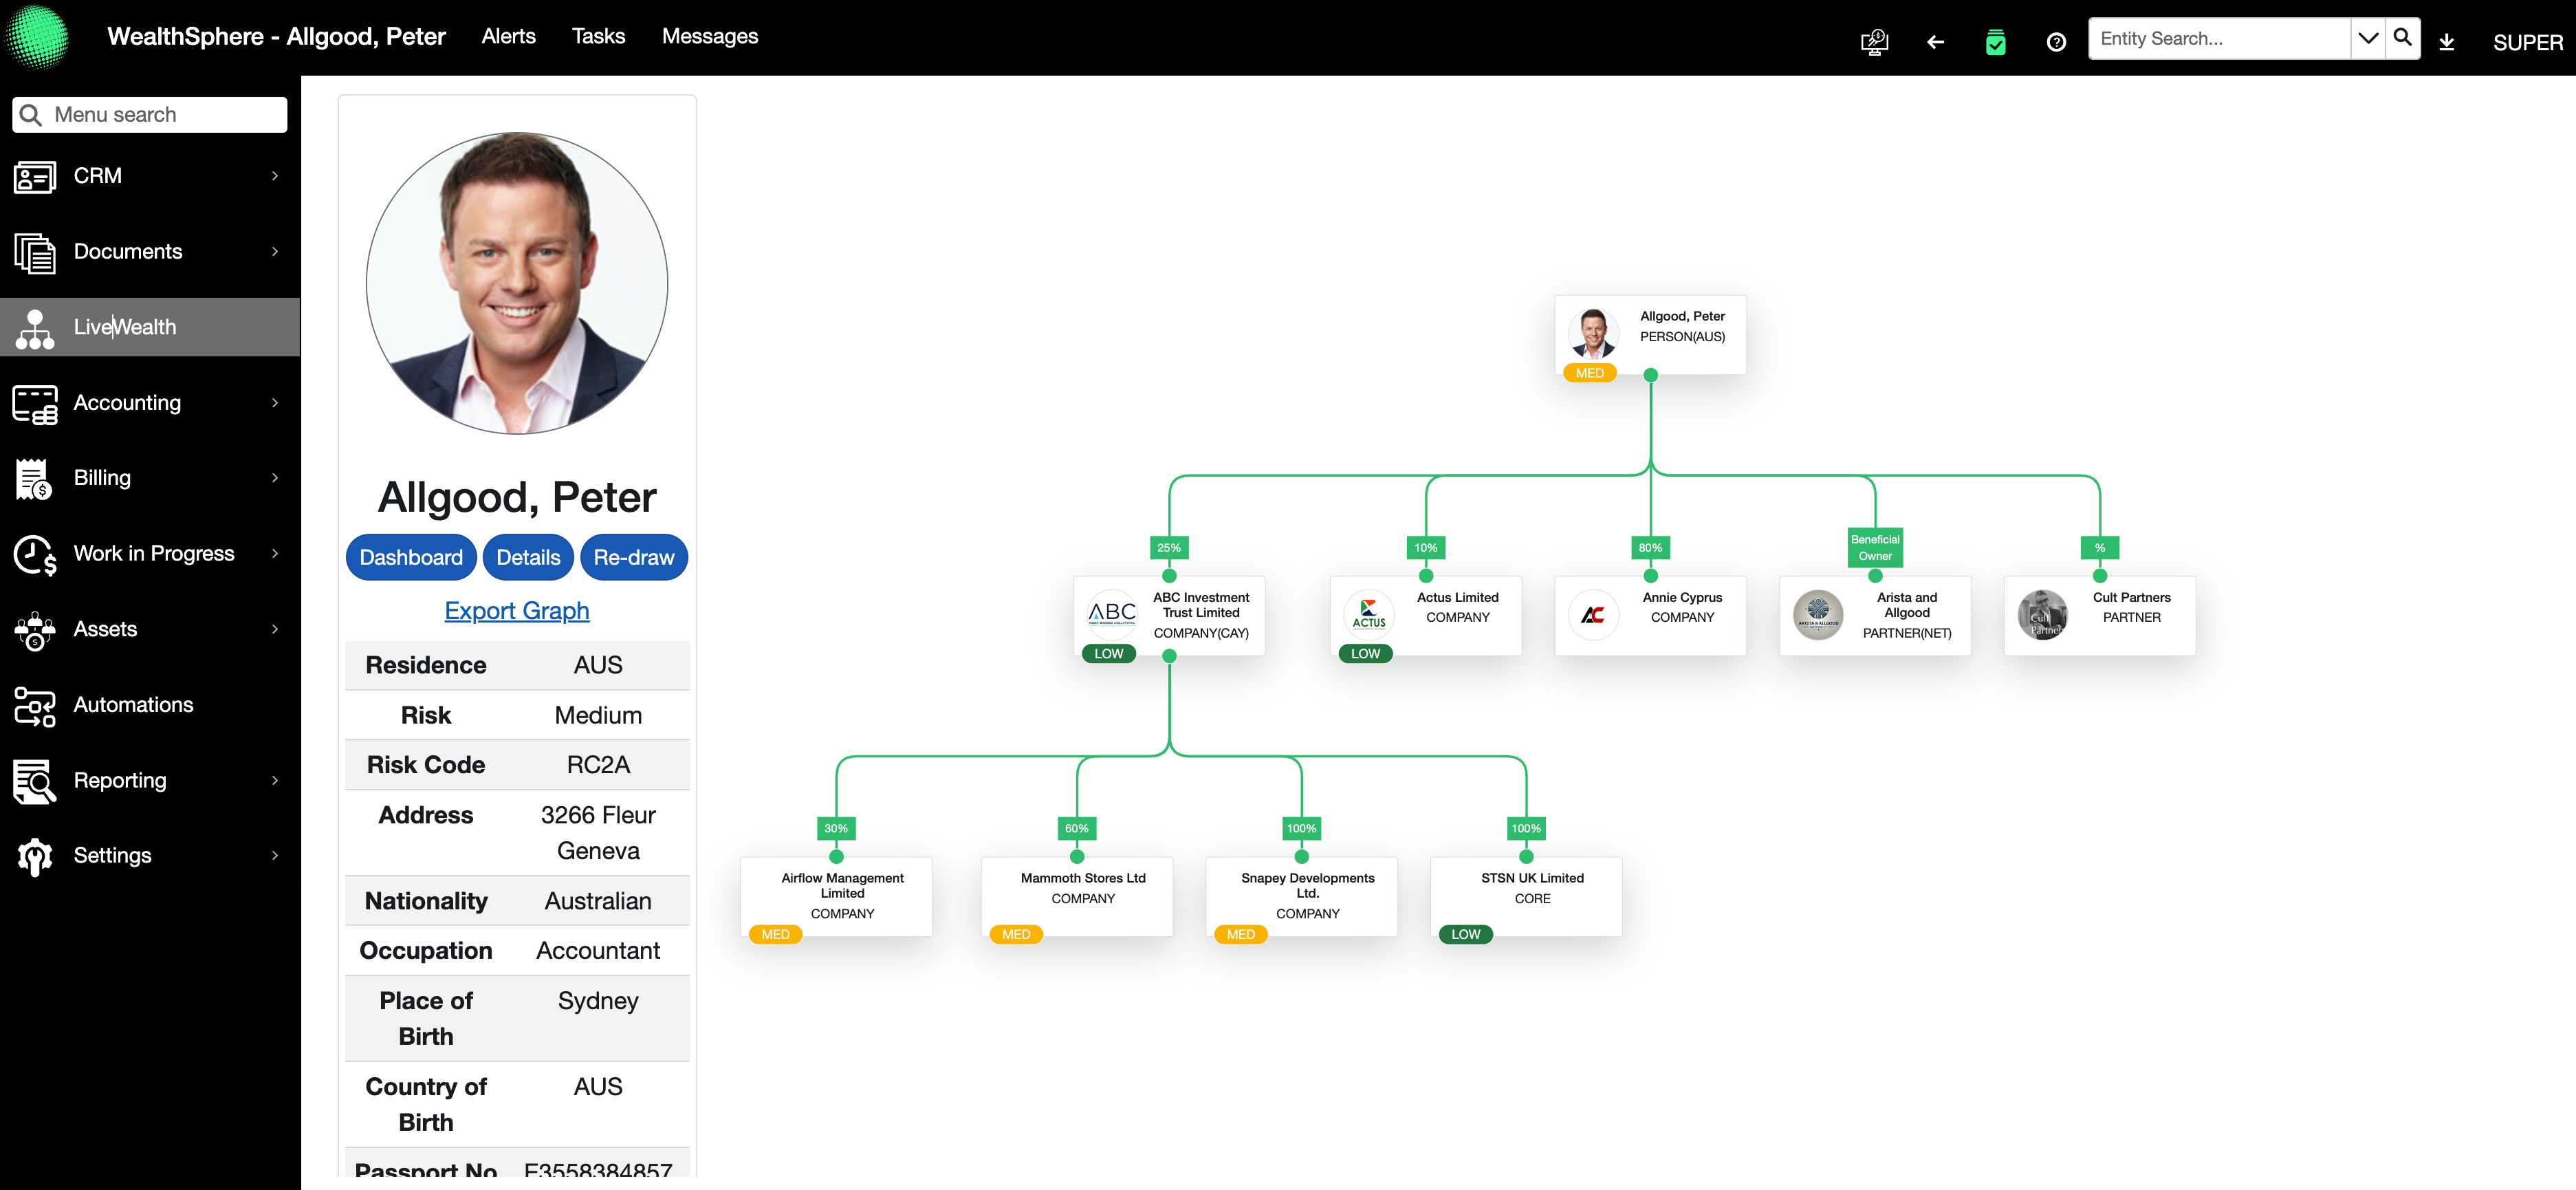The height and width of the screenshot is (1190, 2576).
Task: Select the Billing invoice icon
Action: coord(34,478)
